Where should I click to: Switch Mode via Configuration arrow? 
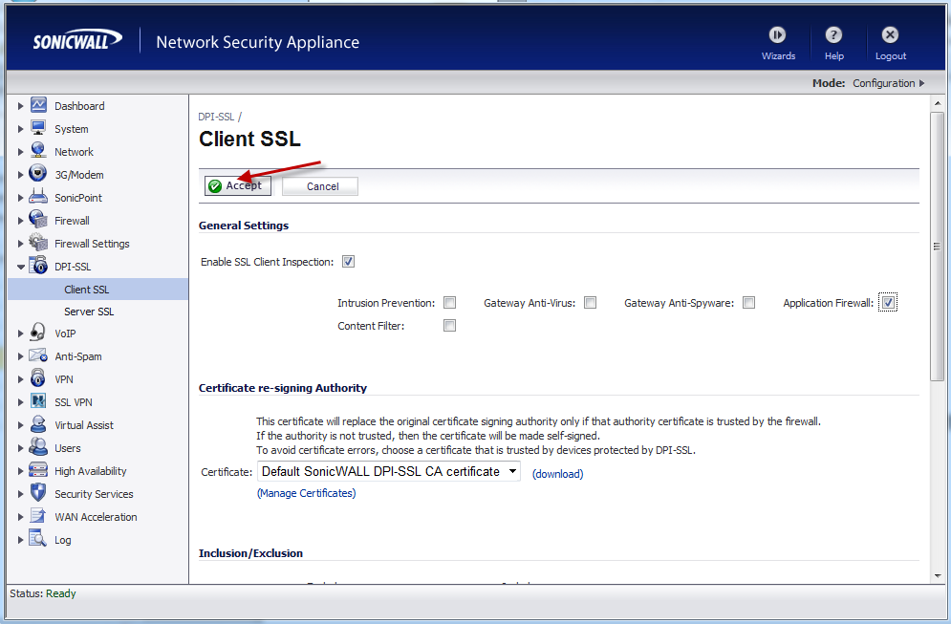(922, 83)
